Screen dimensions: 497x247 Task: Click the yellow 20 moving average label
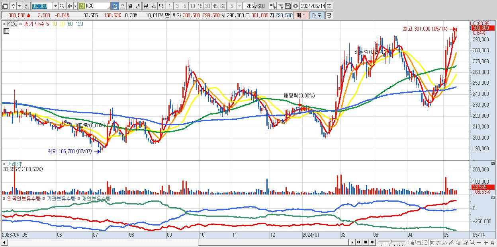(x=63, y=24)
